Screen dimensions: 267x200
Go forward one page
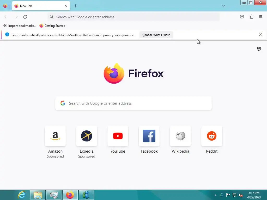[16, 17]
